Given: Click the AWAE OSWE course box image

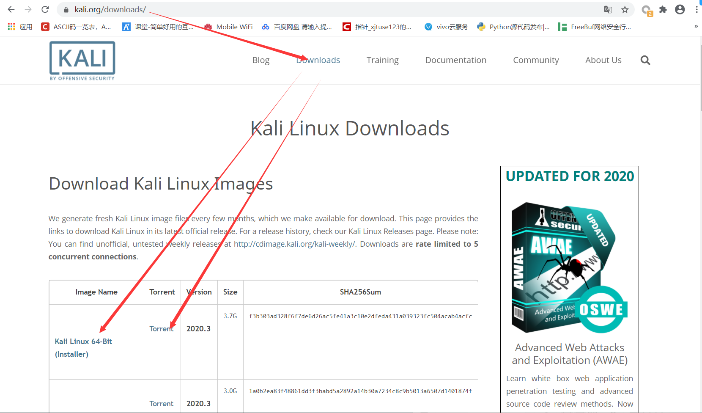Looking at the screenshot, I should click(x=570, y=267).
